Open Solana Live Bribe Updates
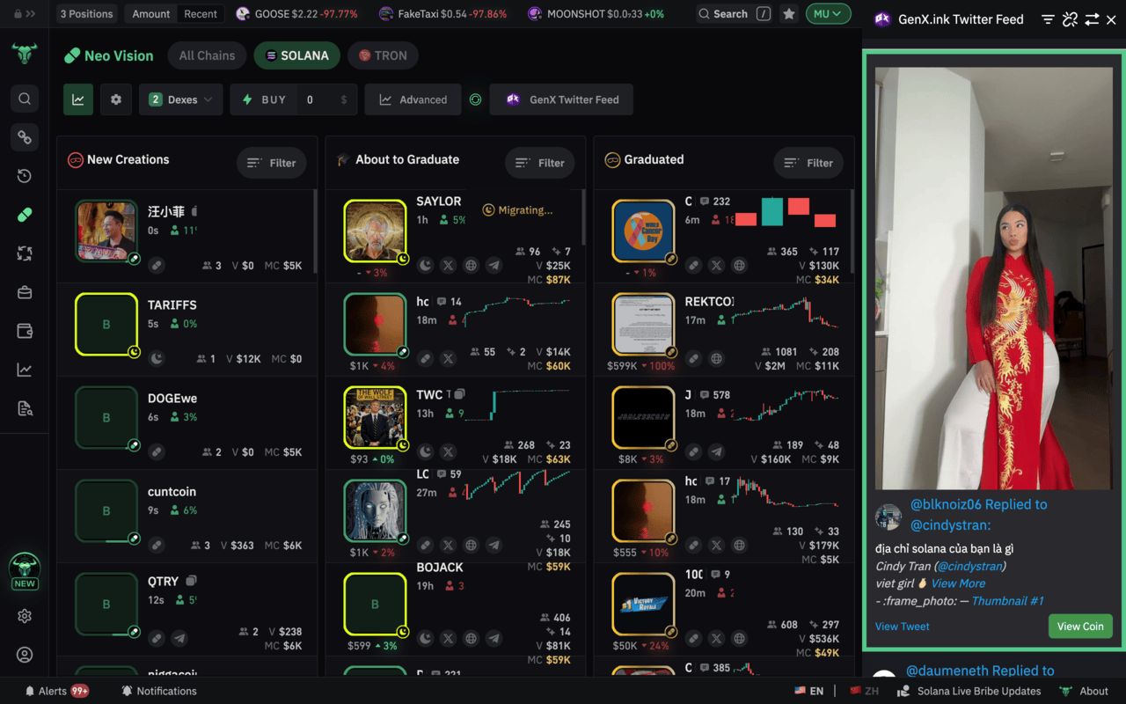Viewport: 1126px width, 704px height. pos(969,691)
